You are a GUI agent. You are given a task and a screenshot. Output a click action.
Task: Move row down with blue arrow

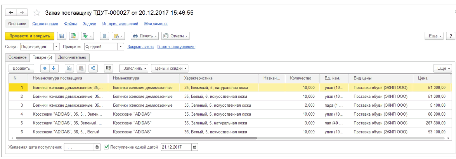(53, 68)
